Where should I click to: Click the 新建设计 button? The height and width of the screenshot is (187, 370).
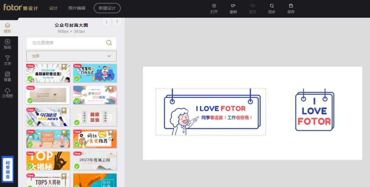(x=107, y=8)
